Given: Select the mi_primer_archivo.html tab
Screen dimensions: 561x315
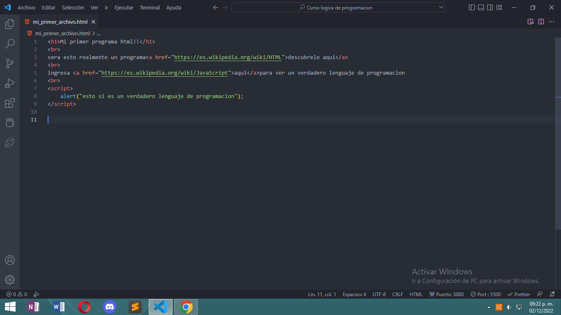Looking at the screenshot, I should [60, 22].
